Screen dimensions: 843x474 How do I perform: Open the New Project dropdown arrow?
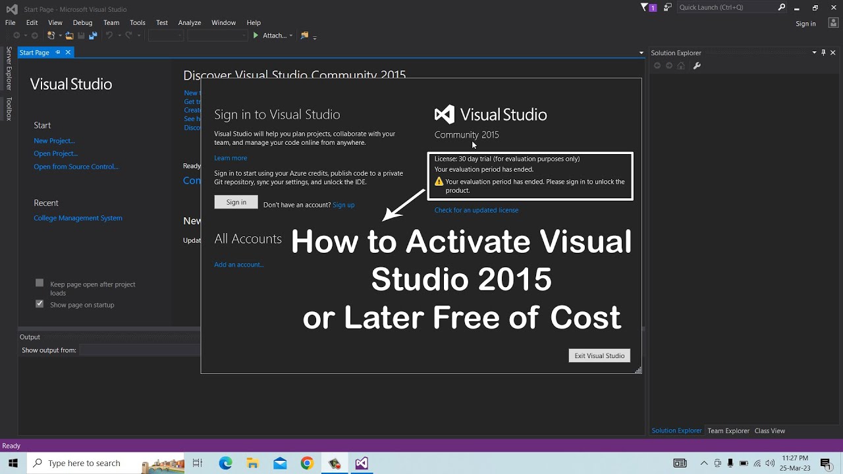(x=60, y=36)
